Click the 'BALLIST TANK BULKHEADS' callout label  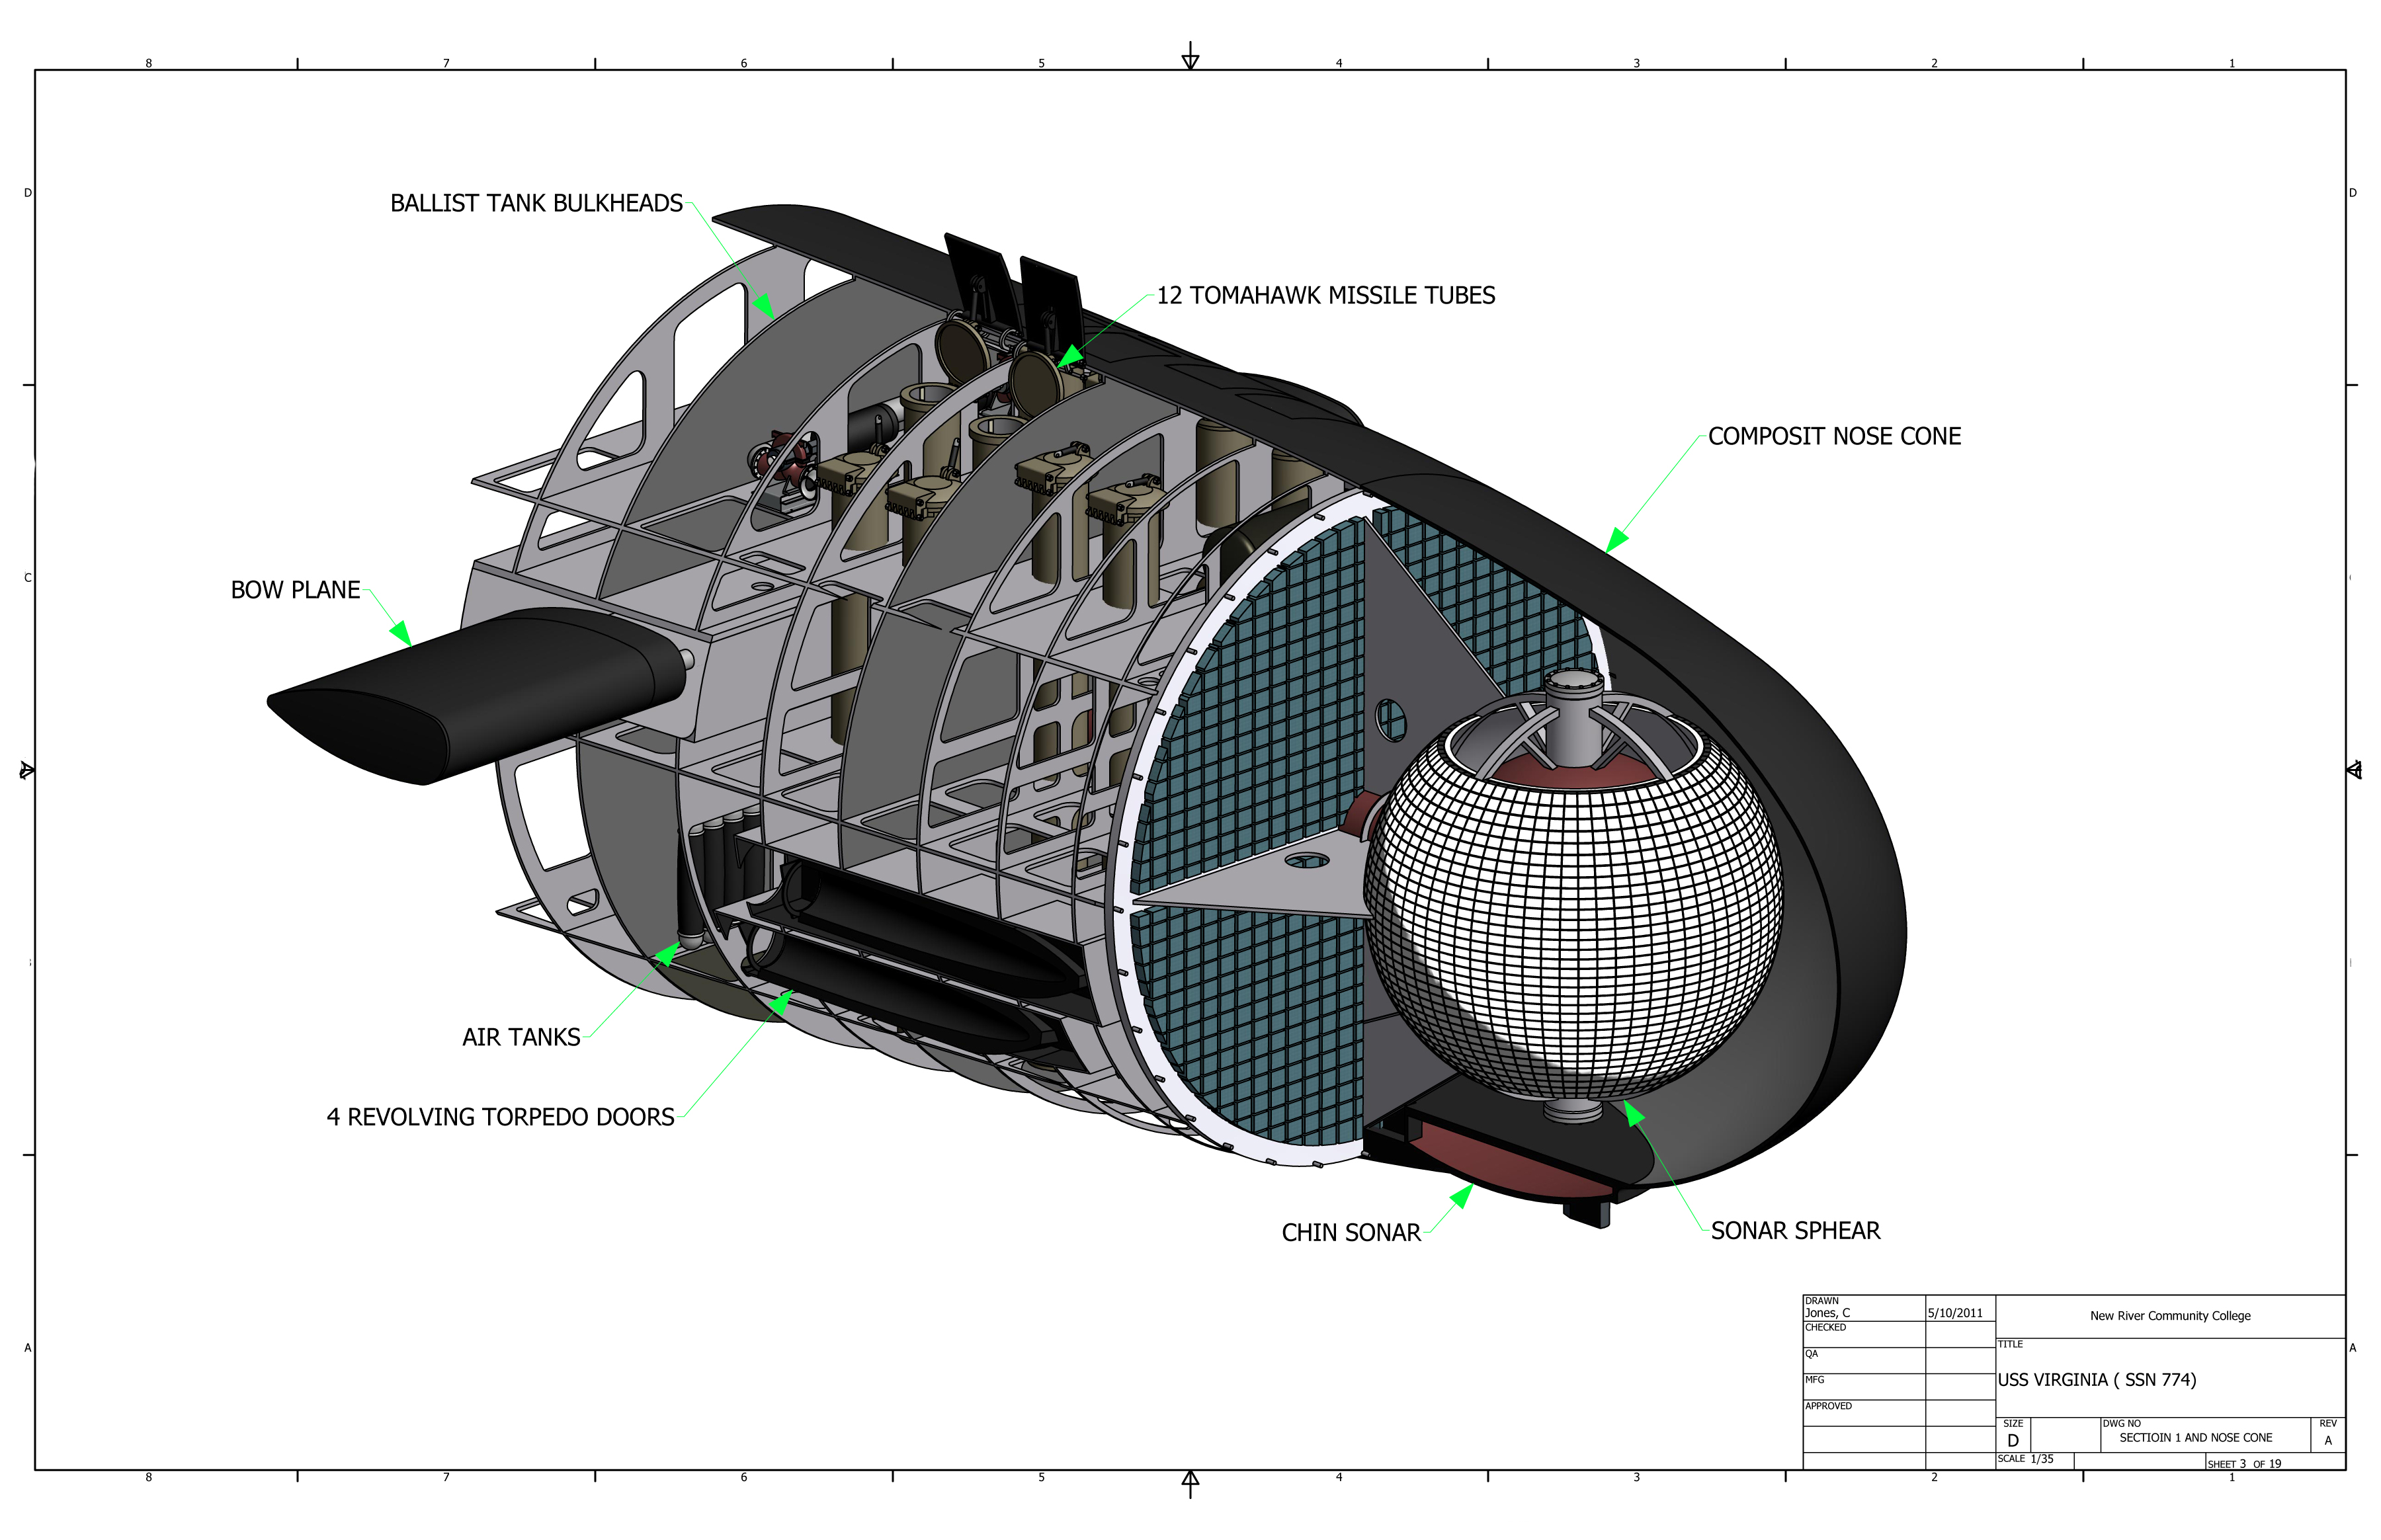pos(536,203)
